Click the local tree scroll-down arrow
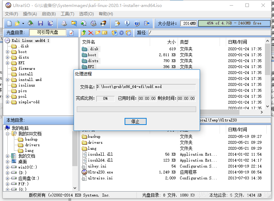274x201 pixels. tap(75, 188)
